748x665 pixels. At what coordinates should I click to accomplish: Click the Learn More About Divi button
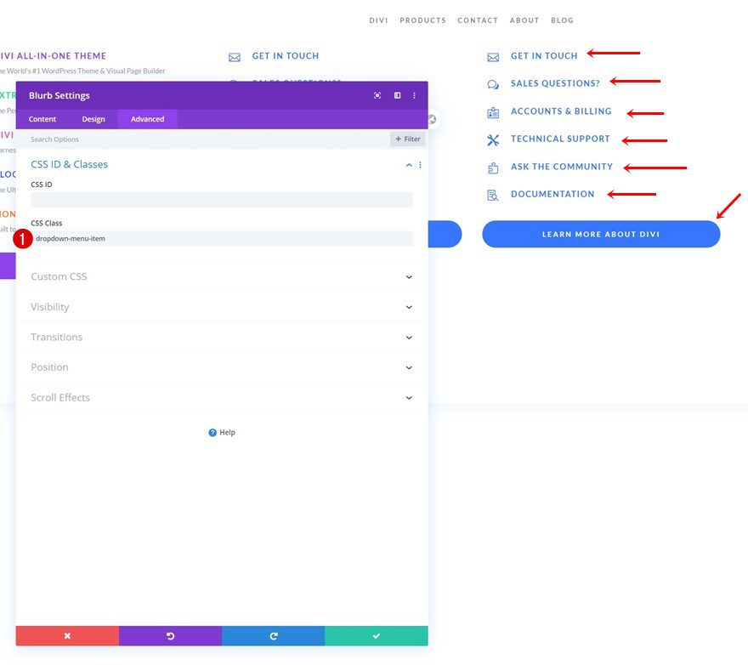coord(601,234)
